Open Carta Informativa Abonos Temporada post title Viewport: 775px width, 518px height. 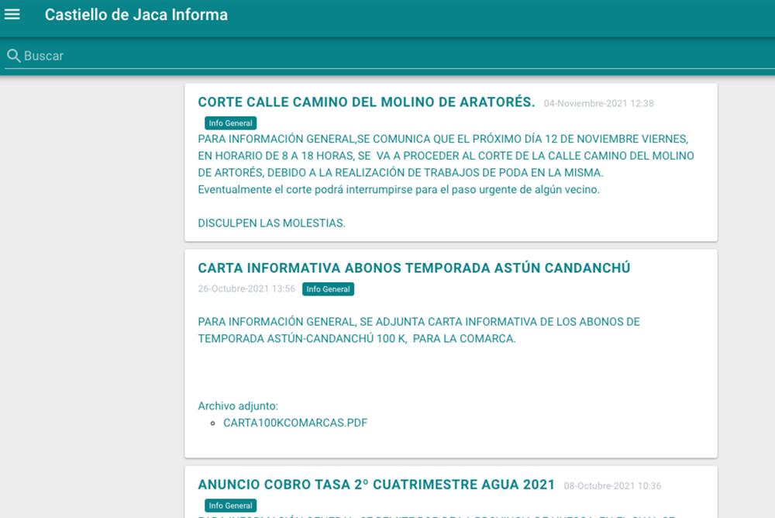point(414,268)
